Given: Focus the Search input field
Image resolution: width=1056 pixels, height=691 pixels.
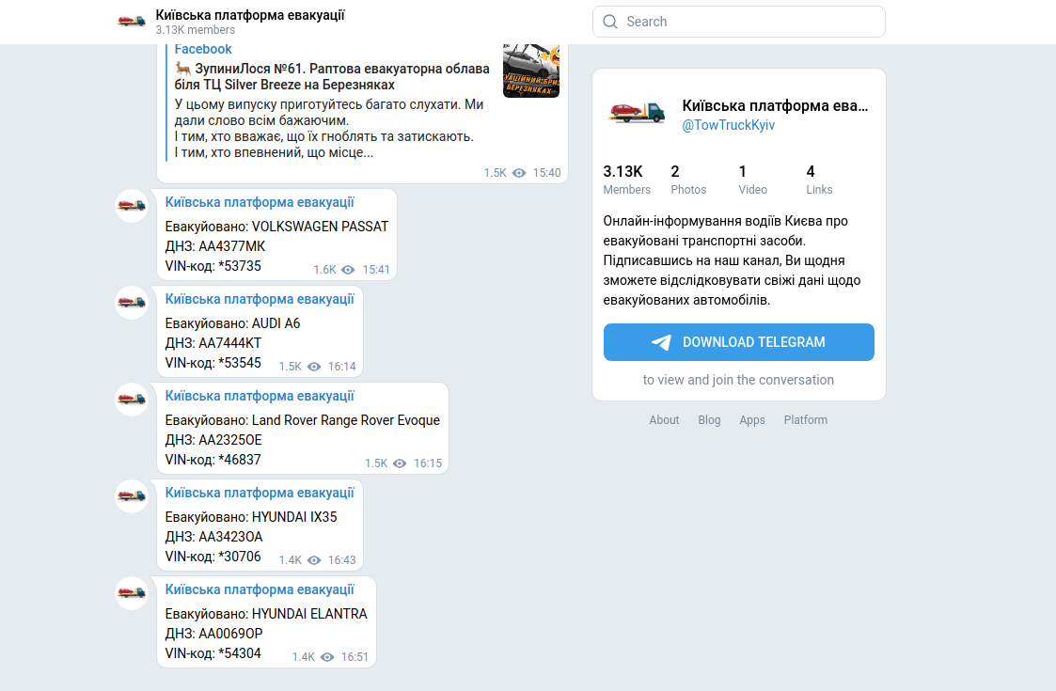Looking at the screenshot, I should tap(739, 22).
